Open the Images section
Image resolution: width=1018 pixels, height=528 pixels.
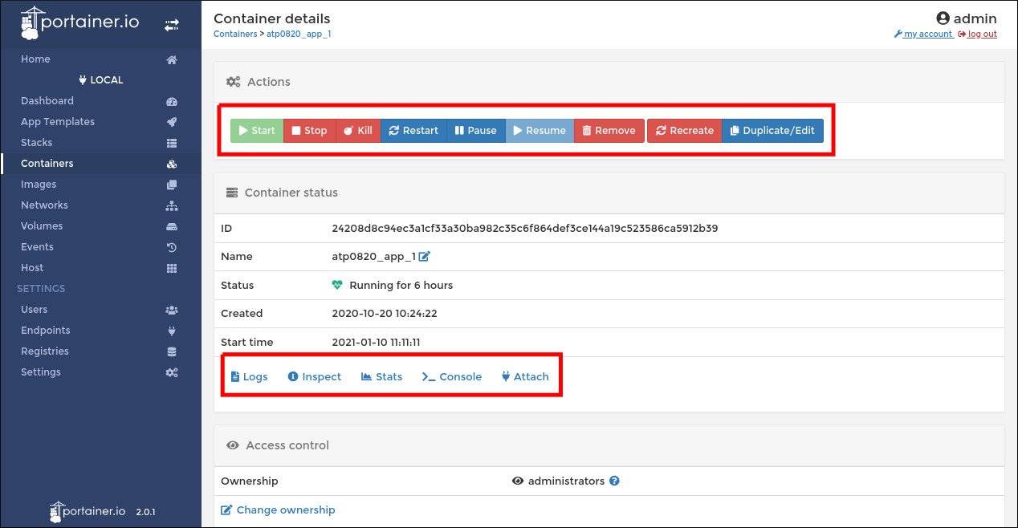[39, 184]
